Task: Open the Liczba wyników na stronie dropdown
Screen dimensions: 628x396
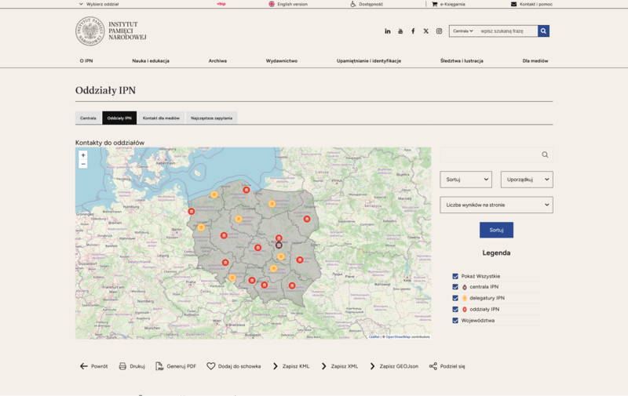Action: pos(496,205)
